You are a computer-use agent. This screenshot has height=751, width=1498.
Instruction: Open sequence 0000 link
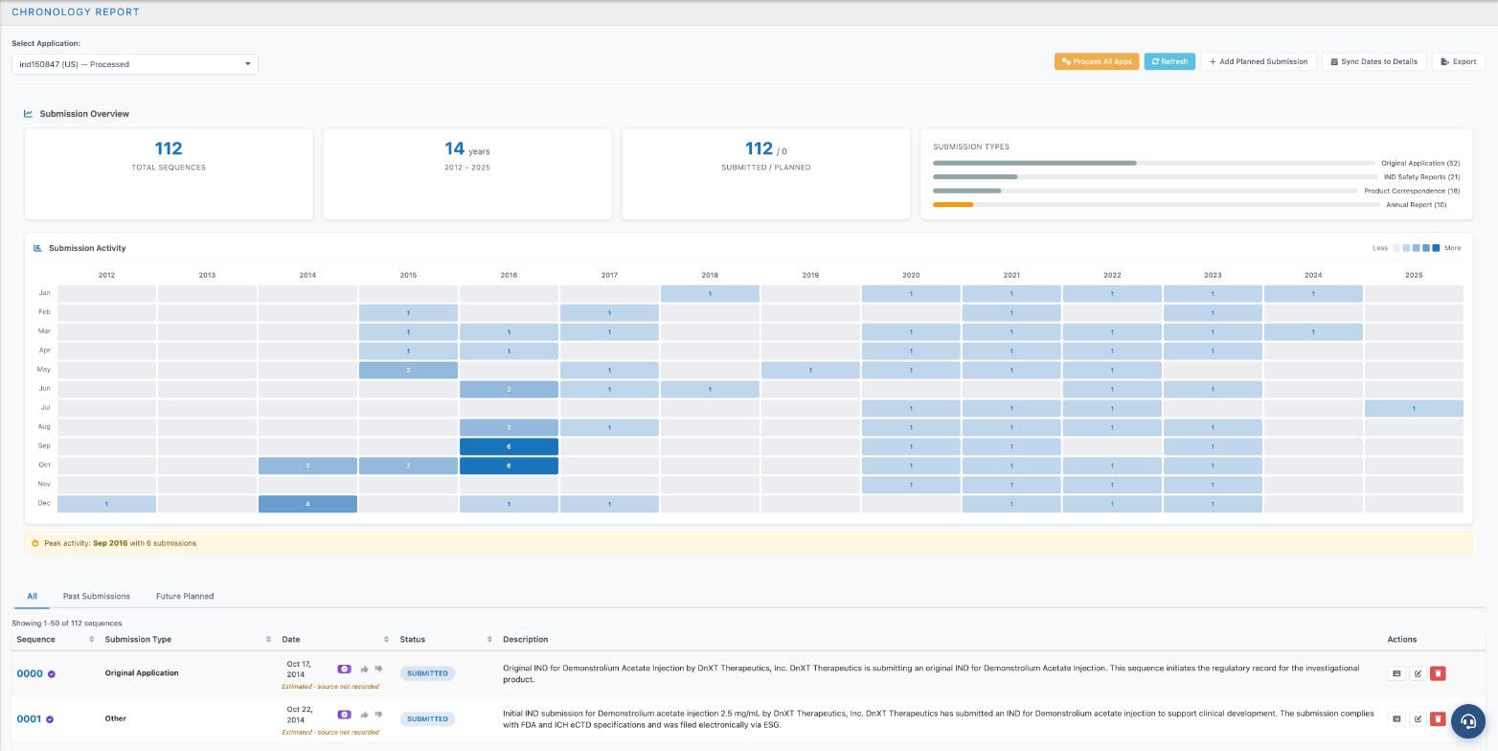pyautogui.click(x=30, y=673)
